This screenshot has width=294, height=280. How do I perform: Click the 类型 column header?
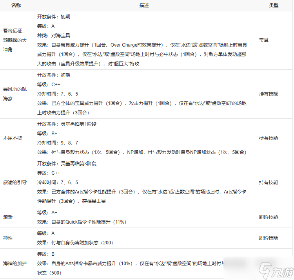click(x=274, y=5)
